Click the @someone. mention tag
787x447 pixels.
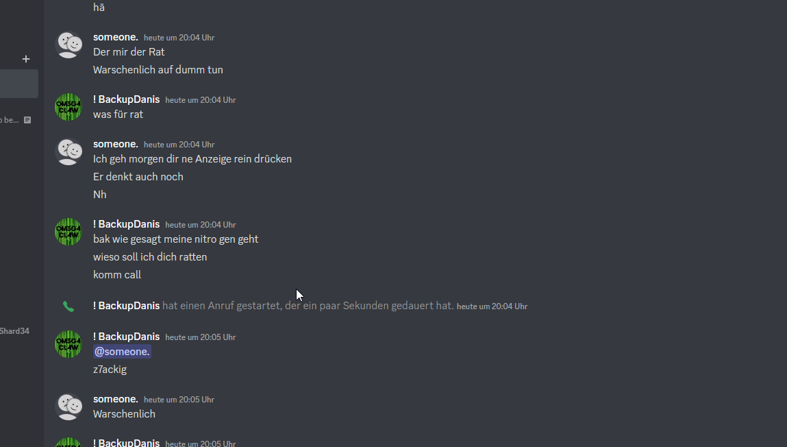click(x=122, y=352)
